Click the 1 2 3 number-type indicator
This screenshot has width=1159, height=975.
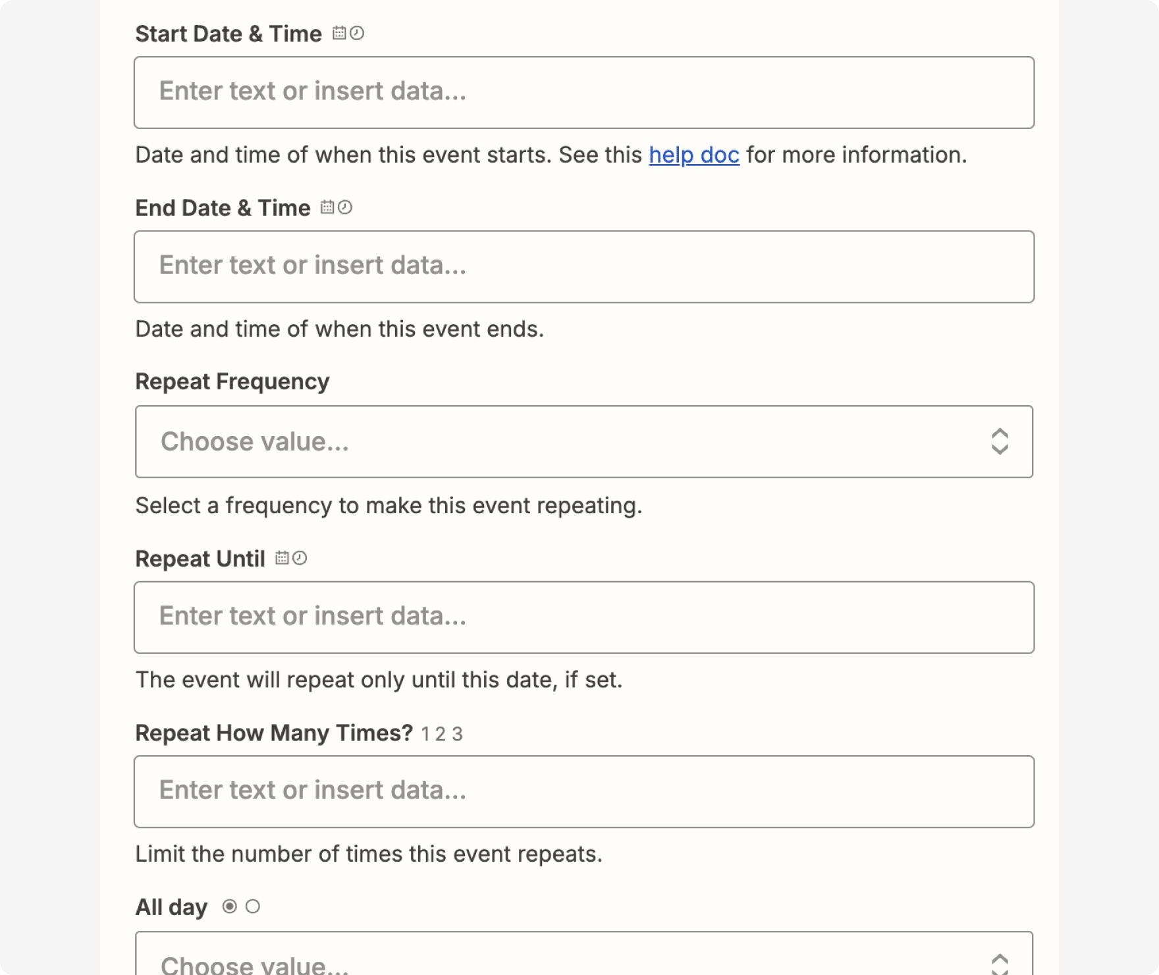point(442,734)
